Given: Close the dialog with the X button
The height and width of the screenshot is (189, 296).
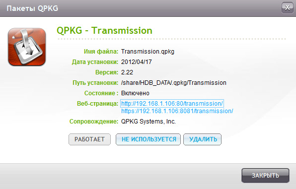Looking at the screenshot, I should (288, 8).
